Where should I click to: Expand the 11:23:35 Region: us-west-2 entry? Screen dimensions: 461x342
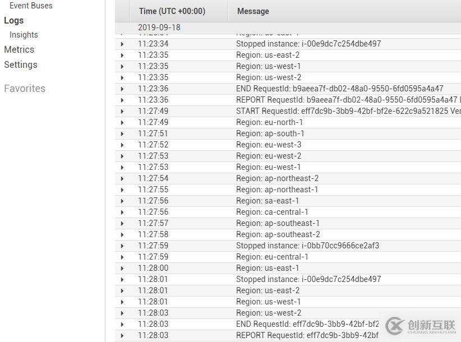(122, 77)
